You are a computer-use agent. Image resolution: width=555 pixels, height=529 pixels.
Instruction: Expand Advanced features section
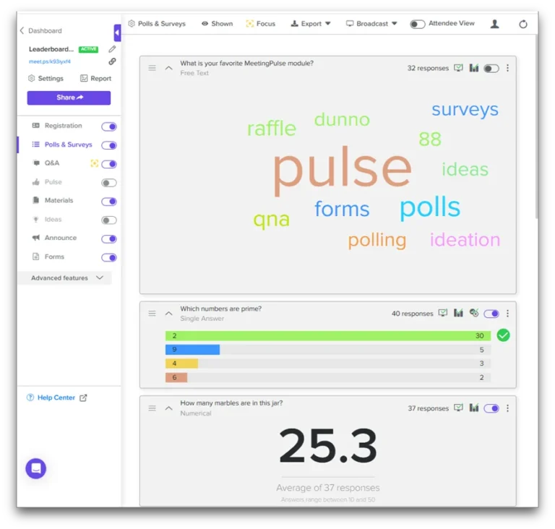(x=65, y=278)
